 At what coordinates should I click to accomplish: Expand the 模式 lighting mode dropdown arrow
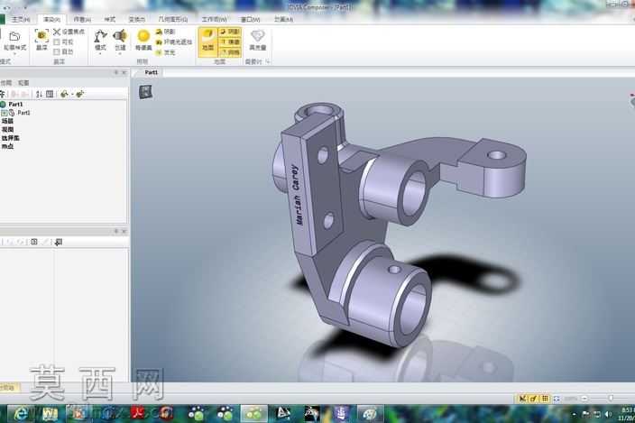click(x=100, y=53)
